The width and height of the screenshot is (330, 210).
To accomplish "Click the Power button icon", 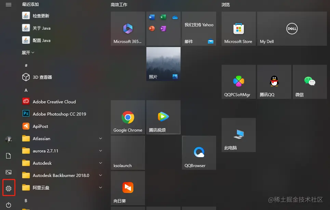I will point(9,205).
